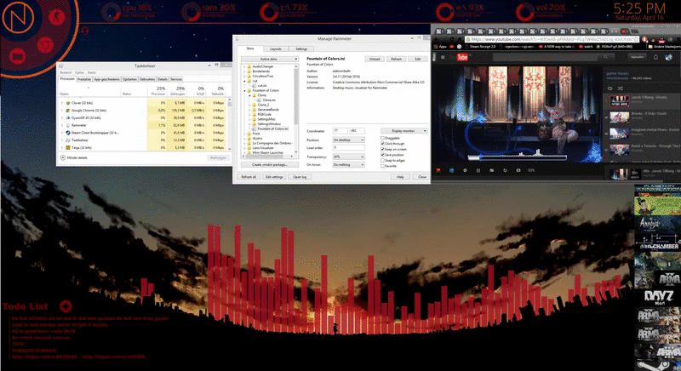
Task: Add a Todo List item with the plus icon
Action: (x=66, y=306)
